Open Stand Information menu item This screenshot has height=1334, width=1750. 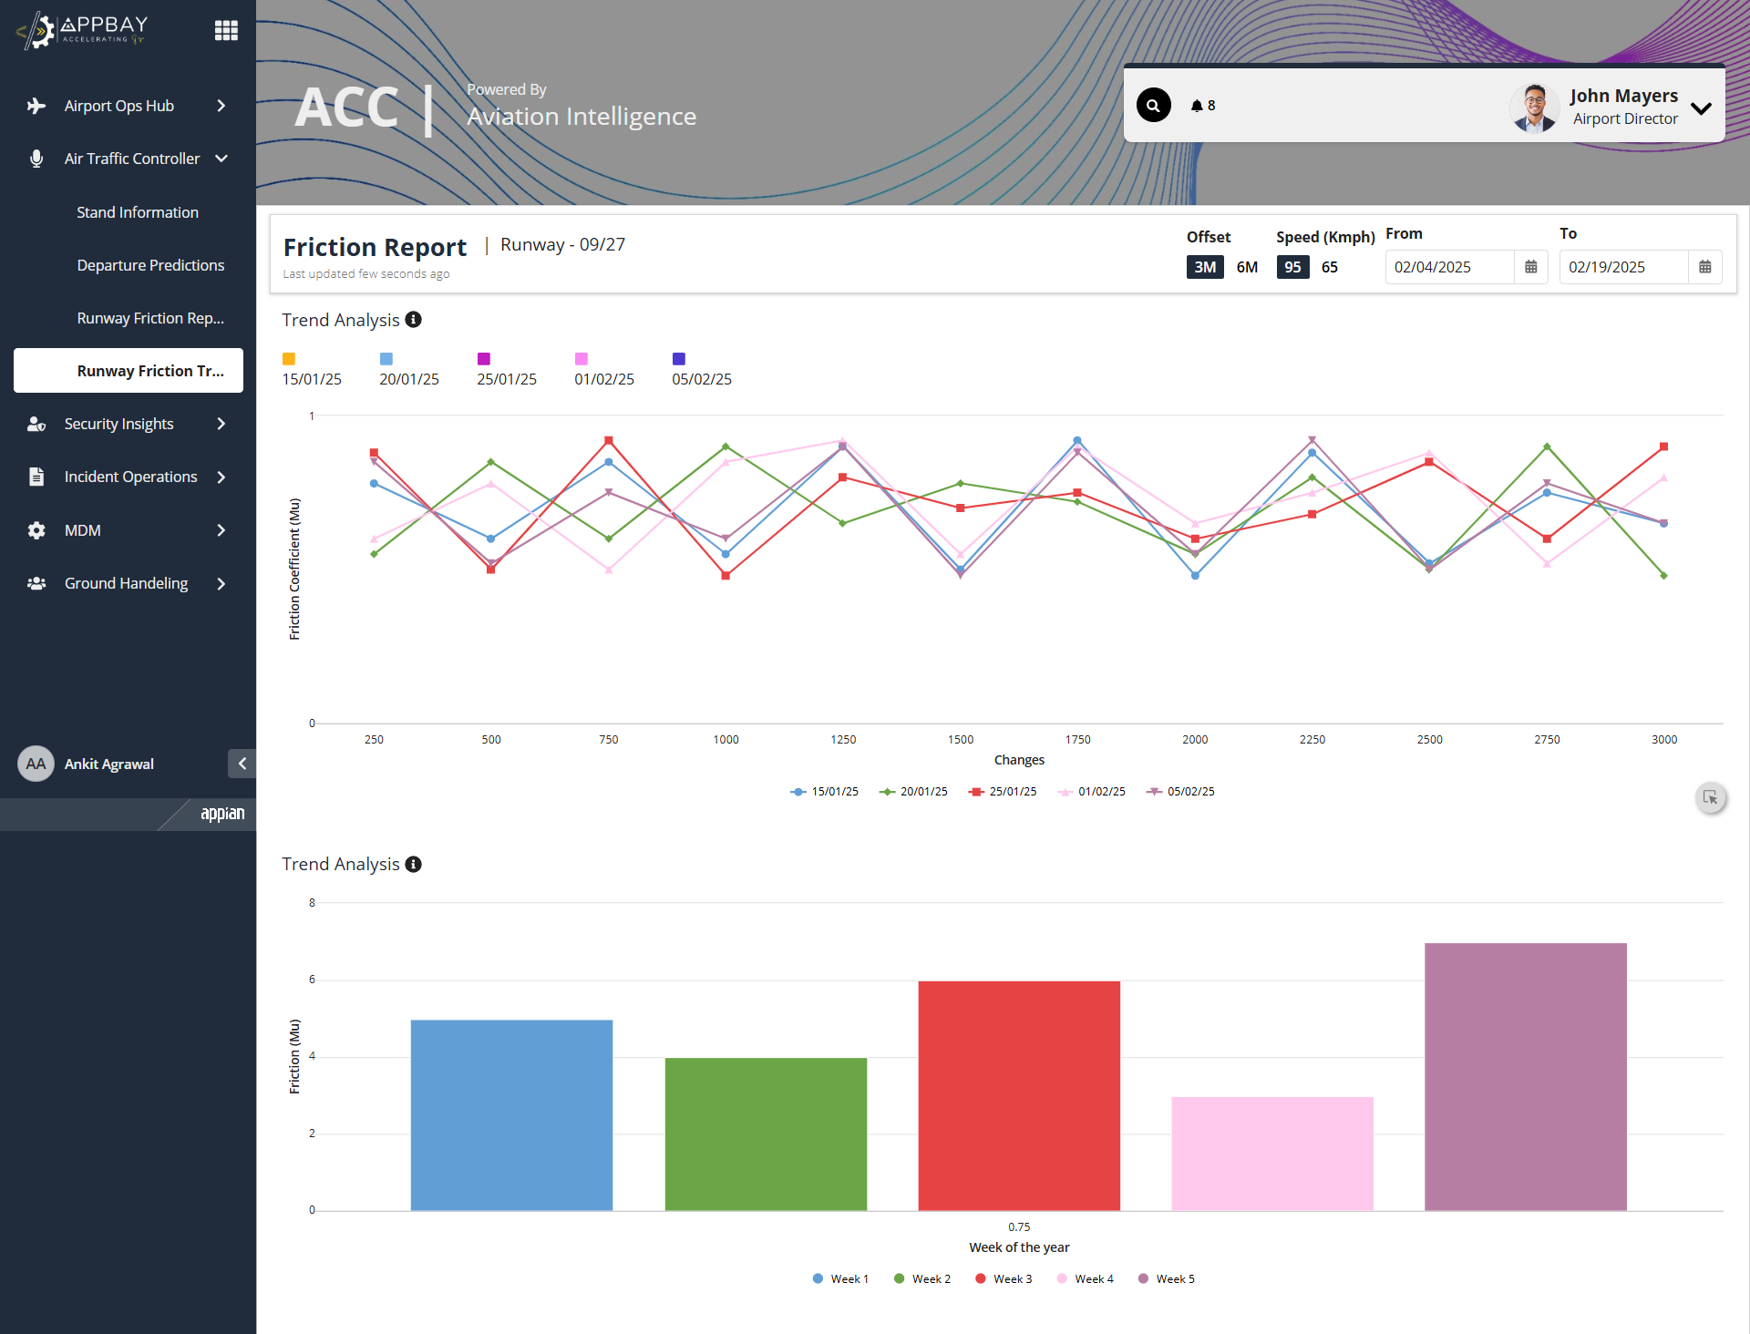pos(138,212)
